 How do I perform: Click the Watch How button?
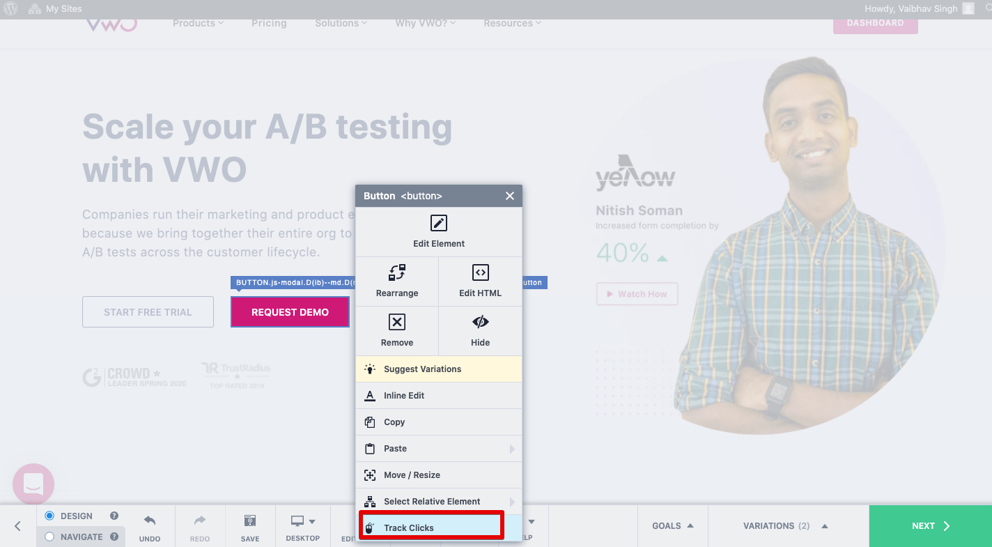(x=637, y=294)
